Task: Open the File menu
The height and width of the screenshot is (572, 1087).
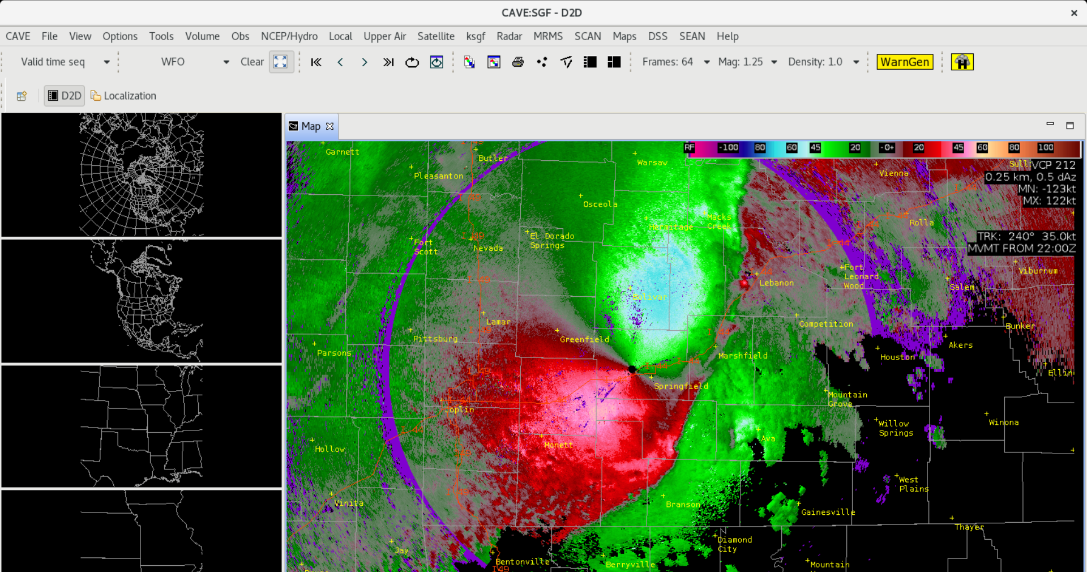Action: point(49,36)
